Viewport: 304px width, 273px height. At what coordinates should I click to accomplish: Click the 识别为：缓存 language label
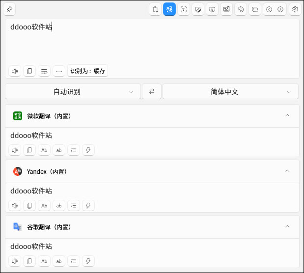tap(87, 71)
